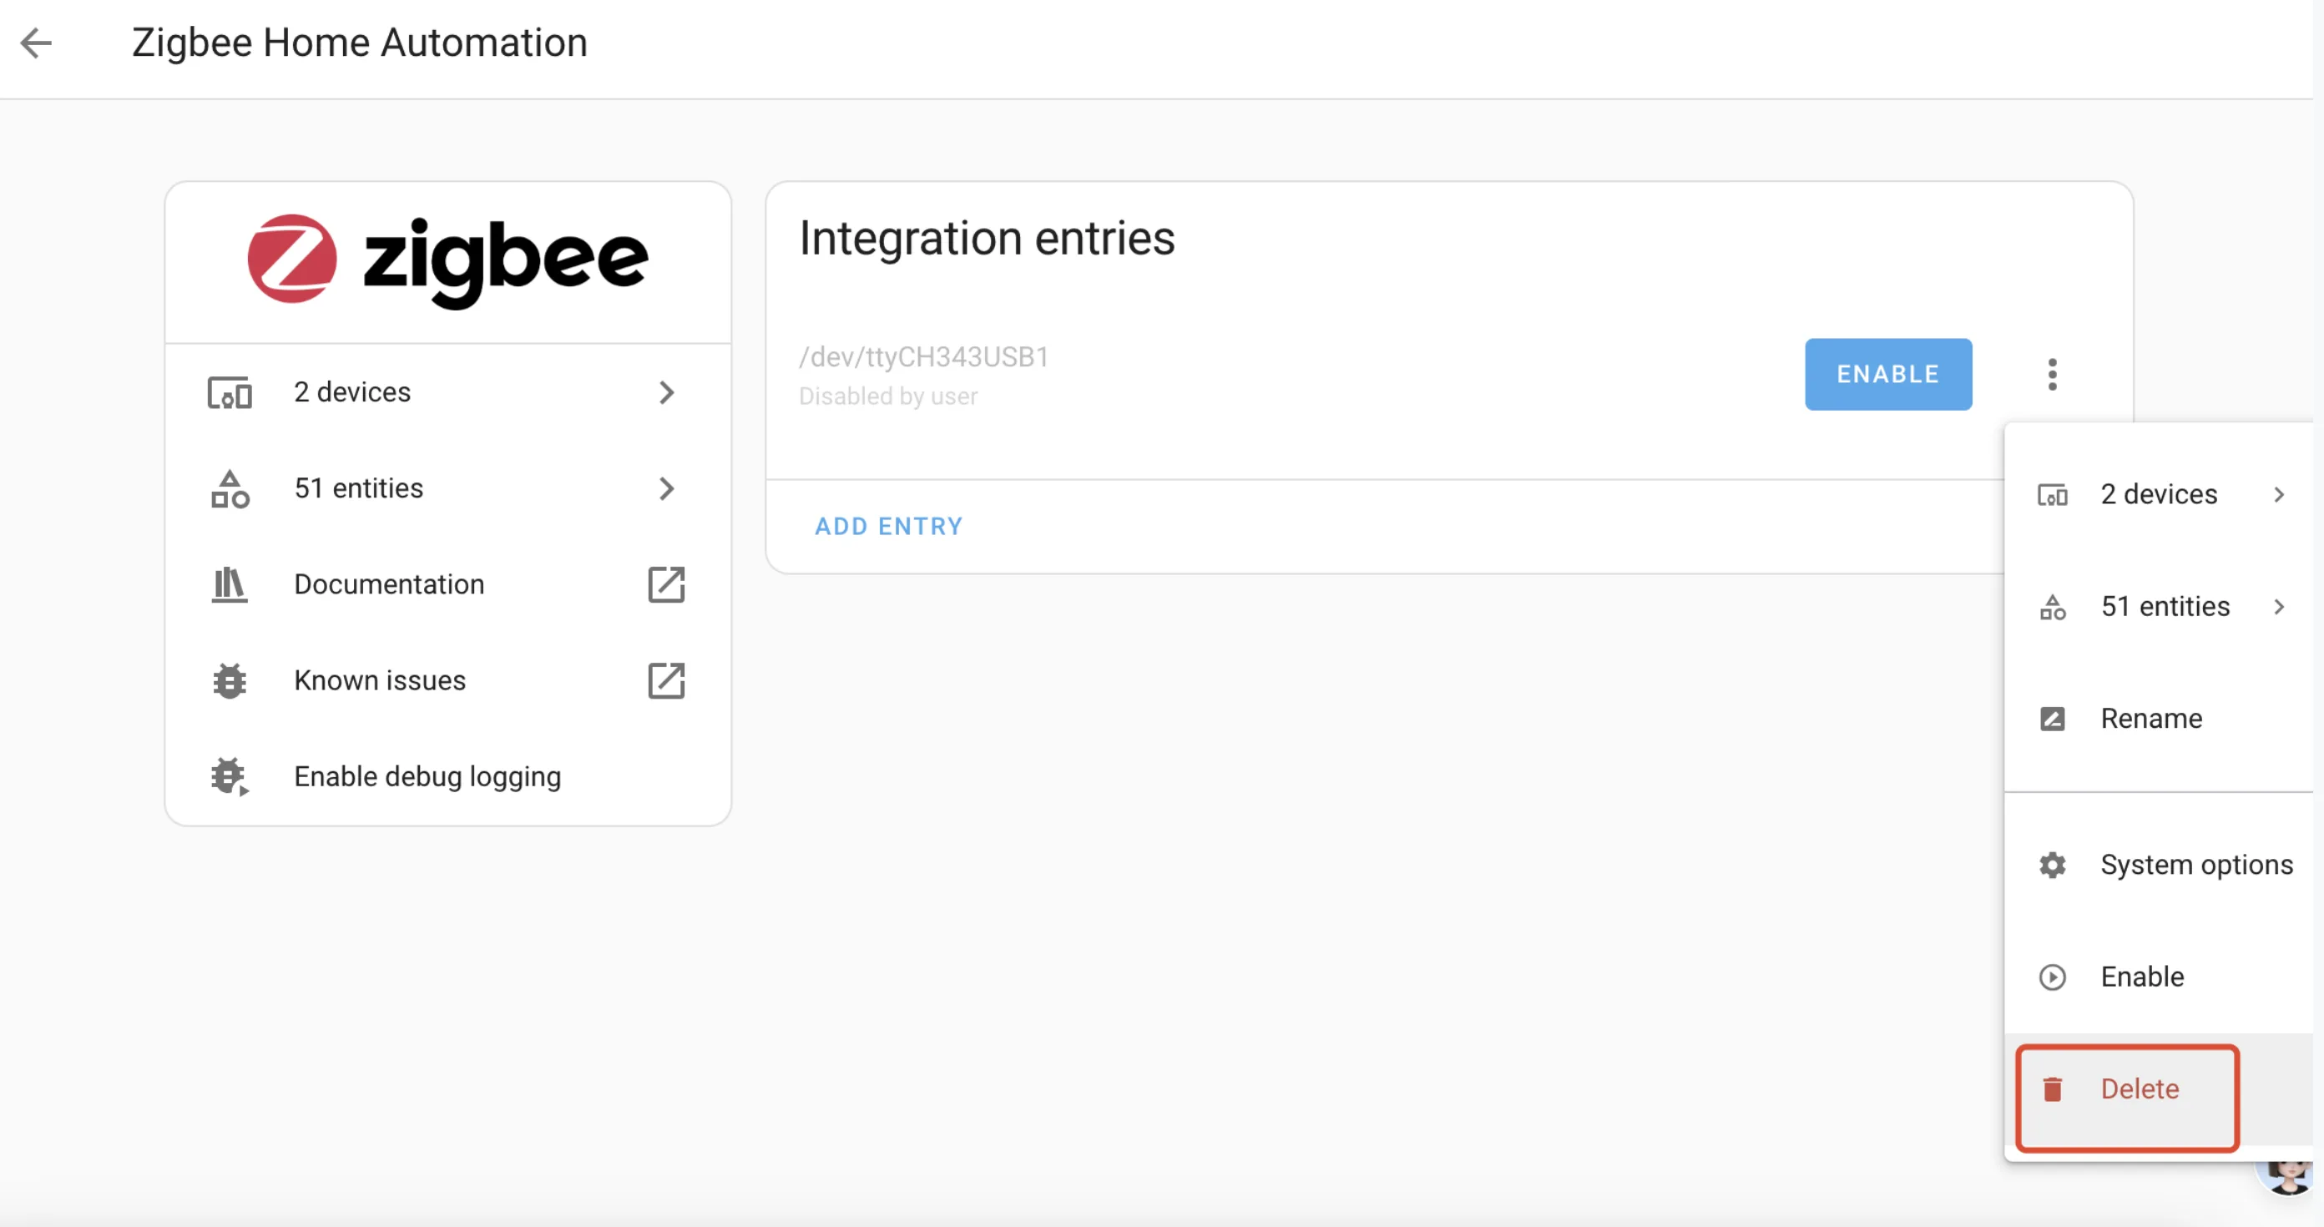Click the ADD ENTRY button
This screenshot has width=2324, height=1227.
(x=889, y=526)
